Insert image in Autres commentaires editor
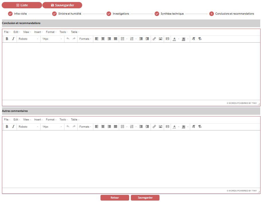The width and height of the screenshot is (264, 202). click(x=161, y=127)
